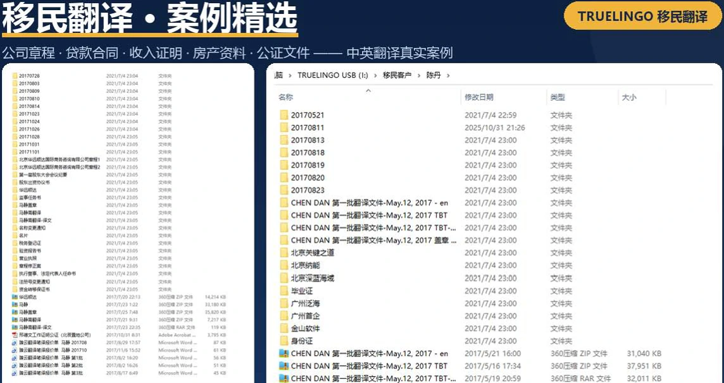Image resolution: width=724 pixels, height=383 pixels.
Task: Click the Word icon of document ending 201710
Action: (x=15, y=350)
